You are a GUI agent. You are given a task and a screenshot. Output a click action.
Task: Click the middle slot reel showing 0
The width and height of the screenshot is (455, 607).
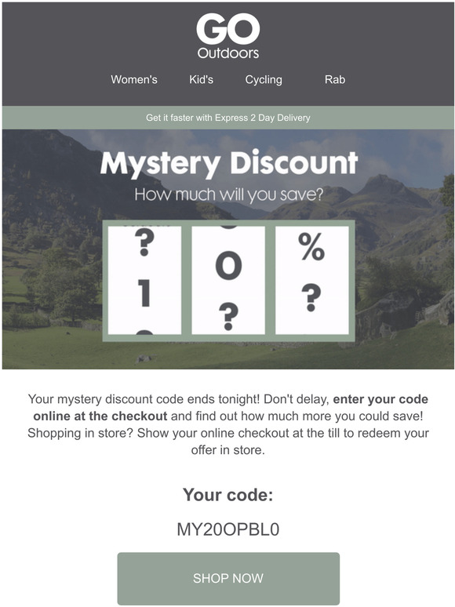tap(228, 280)
